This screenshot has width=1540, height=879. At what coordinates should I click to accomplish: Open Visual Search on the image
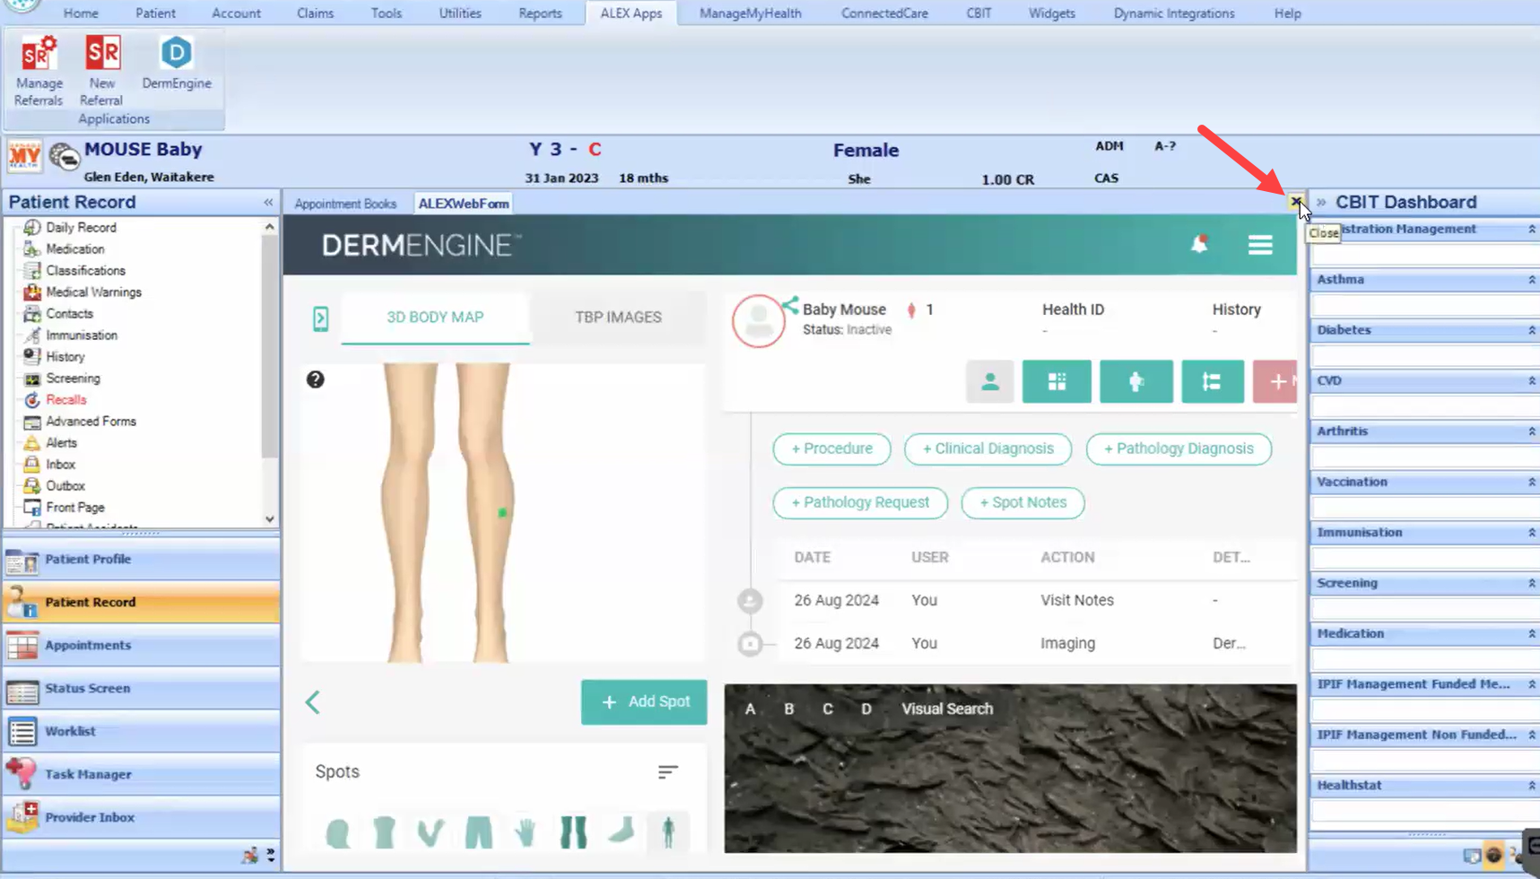pyautogui.click(x=947, y=709)
